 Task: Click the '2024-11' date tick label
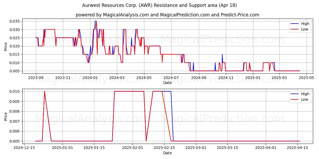click(225, 78)
